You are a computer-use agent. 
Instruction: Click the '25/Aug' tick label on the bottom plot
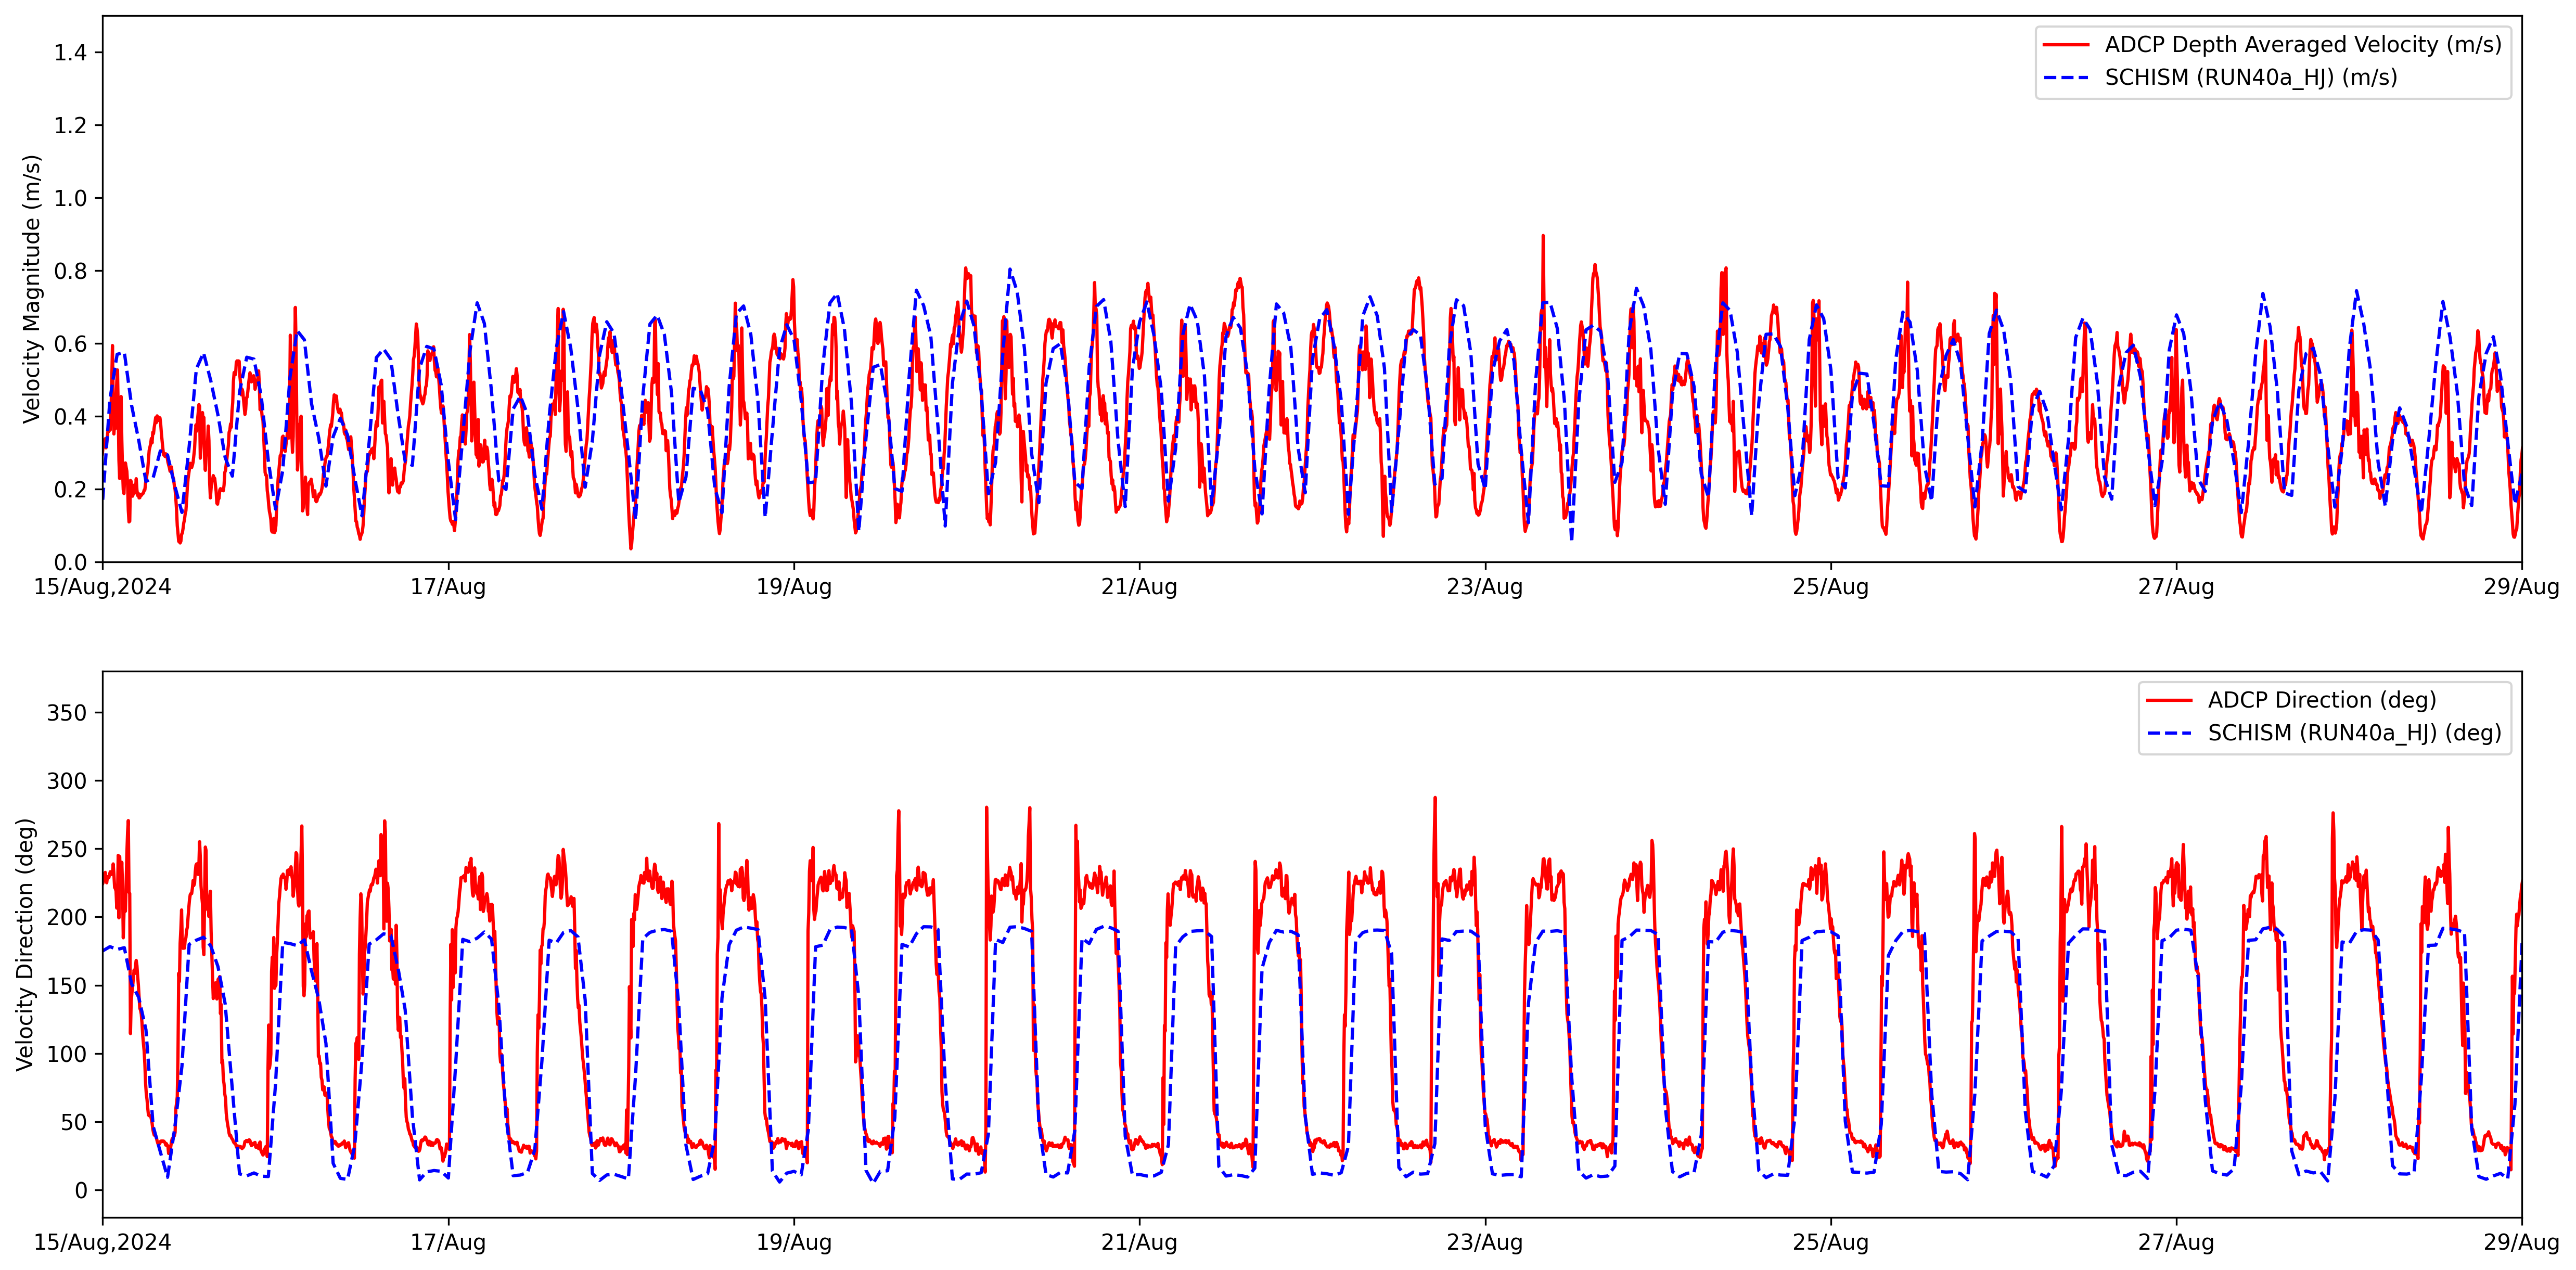pos(1830,1243)
